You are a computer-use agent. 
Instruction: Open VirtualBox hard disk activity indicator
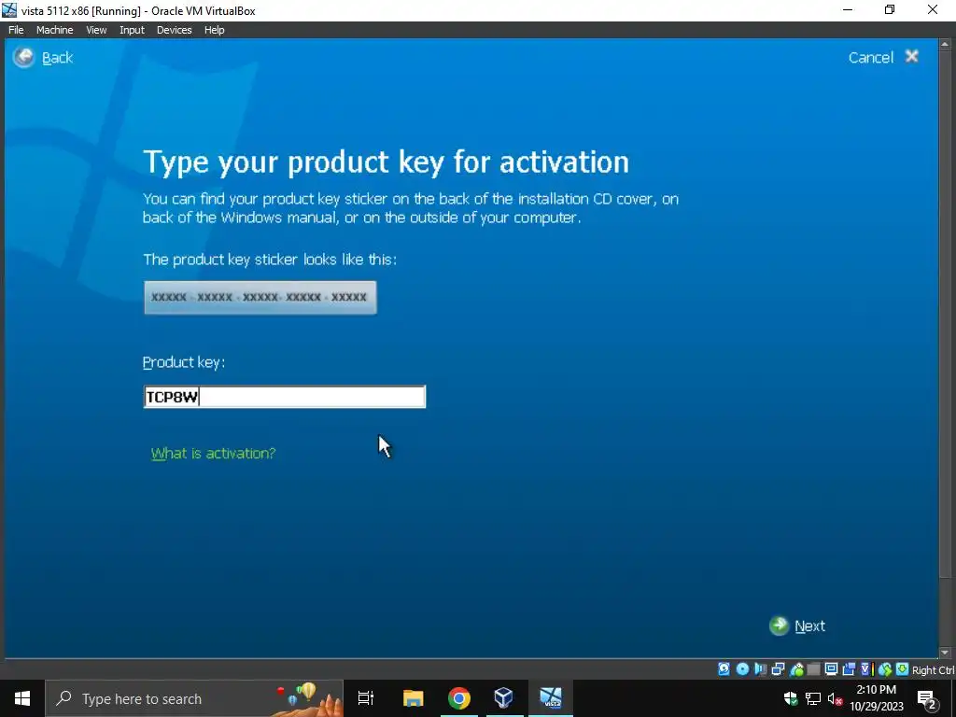[x=724, y=669]
